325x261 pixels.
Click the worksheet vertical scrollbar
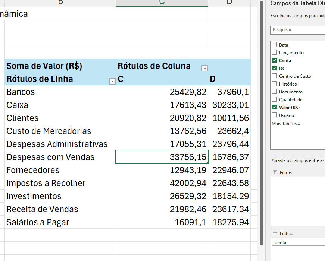click(x=261, y=123)
